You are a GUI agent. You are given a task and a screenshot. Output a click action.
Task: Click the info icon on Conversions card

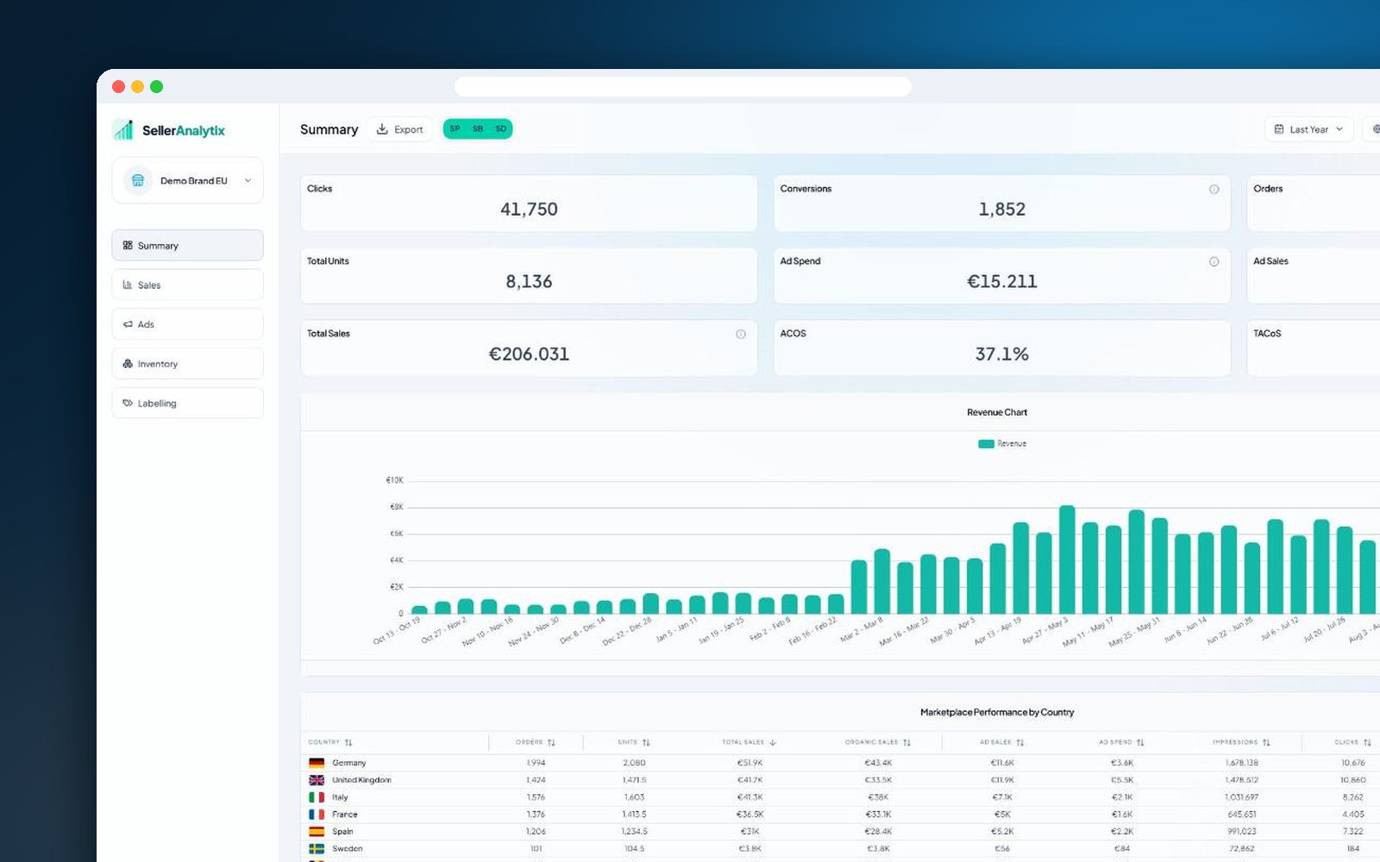click(x=1214, y=189)
